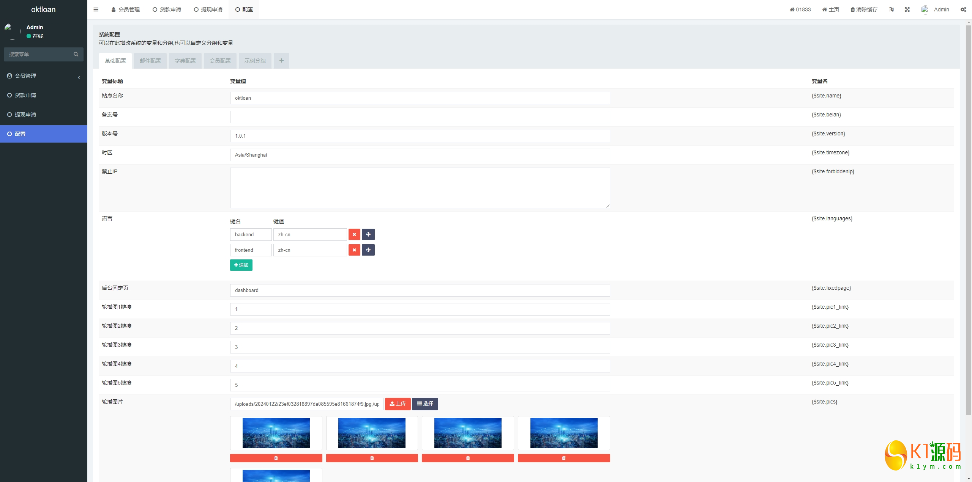Click the red delete icon for backend language
972x482 pixels.
(x=353, y=234)
